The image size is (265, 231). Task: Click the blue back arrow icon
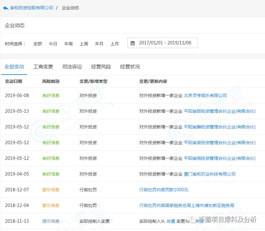(x=6, y=8)
